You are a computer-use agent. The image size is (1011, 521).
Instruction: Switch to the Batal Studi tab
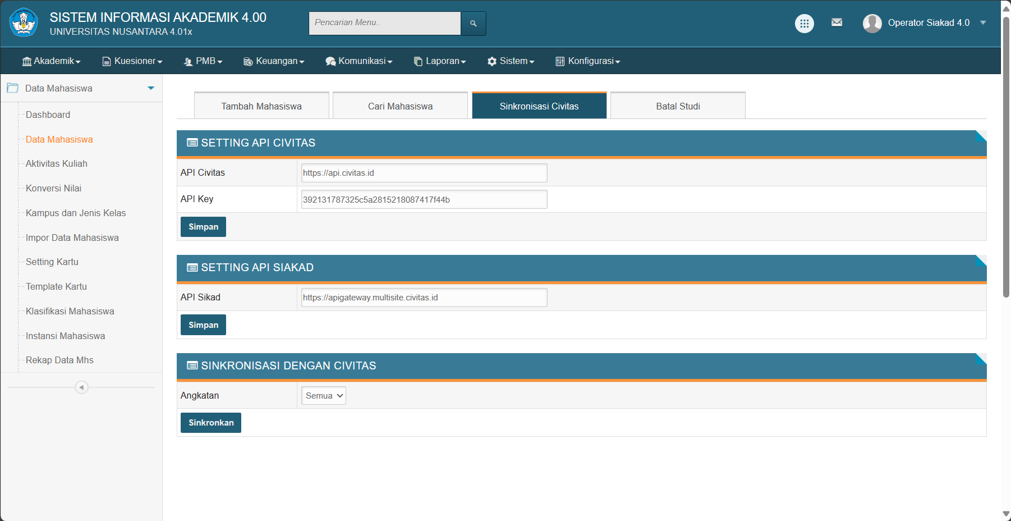(678, 106)
